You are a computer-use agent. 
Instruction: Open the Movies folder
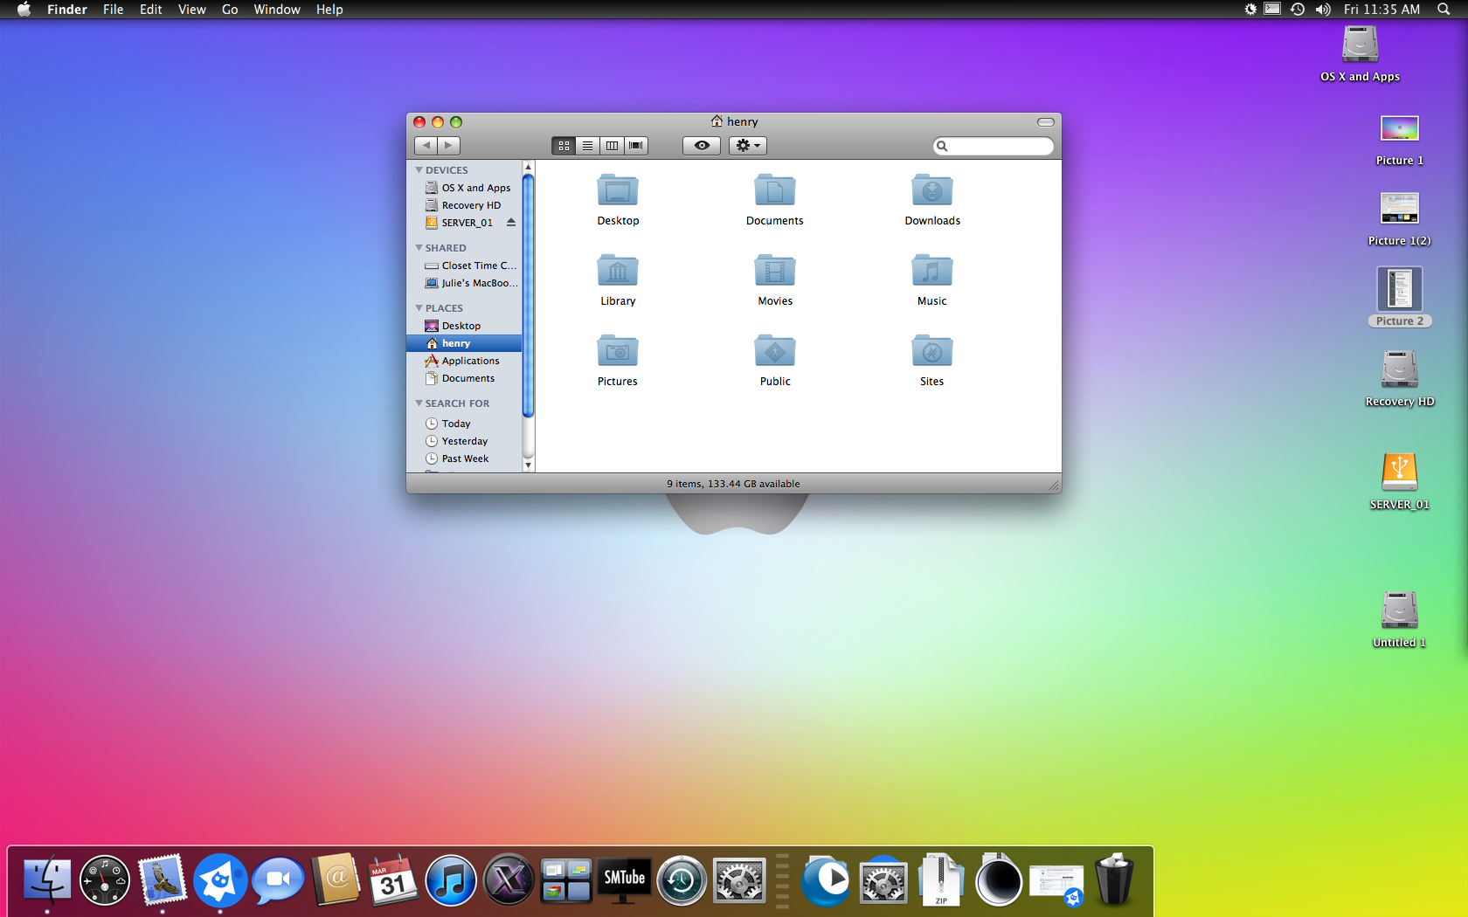[x=774, y=271]
